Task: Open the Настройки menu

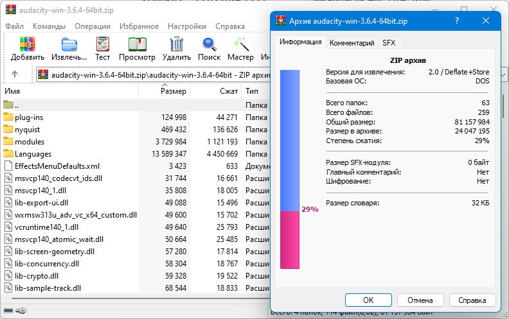Action: pos(187,26)
